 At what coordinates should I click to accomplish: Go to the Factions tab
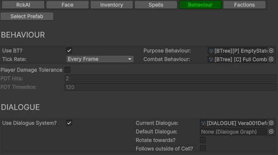pos(244,5)
